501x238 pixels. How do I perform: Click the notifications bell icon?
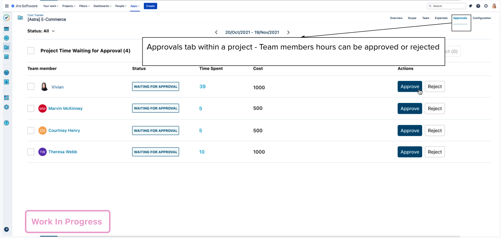point(471,6)
